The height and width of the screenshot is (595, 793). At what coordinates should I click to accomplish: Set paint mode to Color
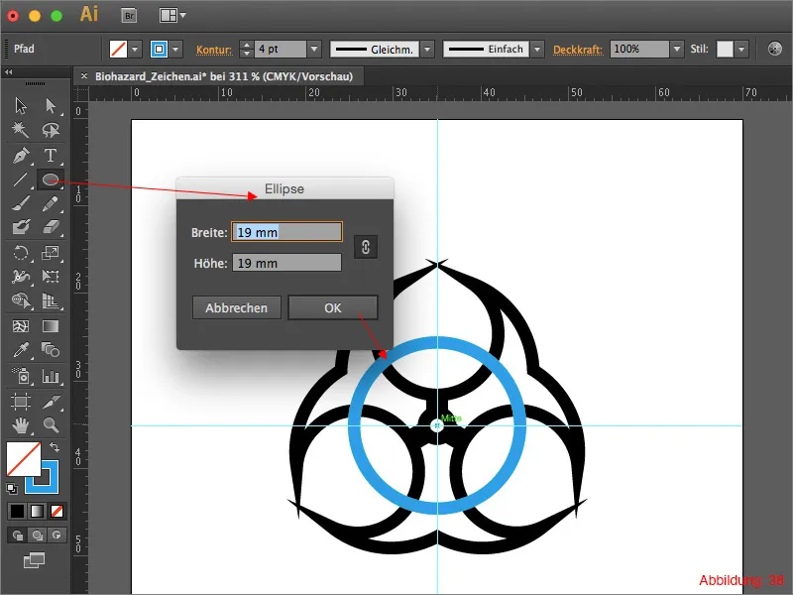(17, 511)
